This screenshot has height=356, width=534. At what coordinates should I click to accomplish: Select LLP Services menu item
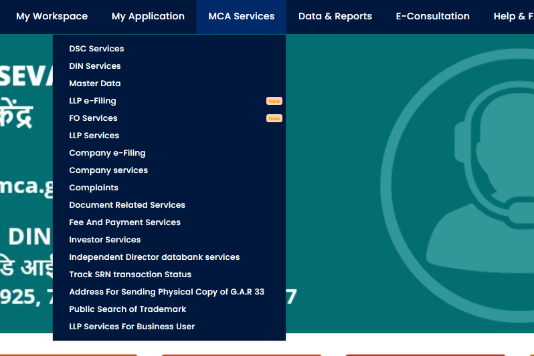(x=94, y=136)
